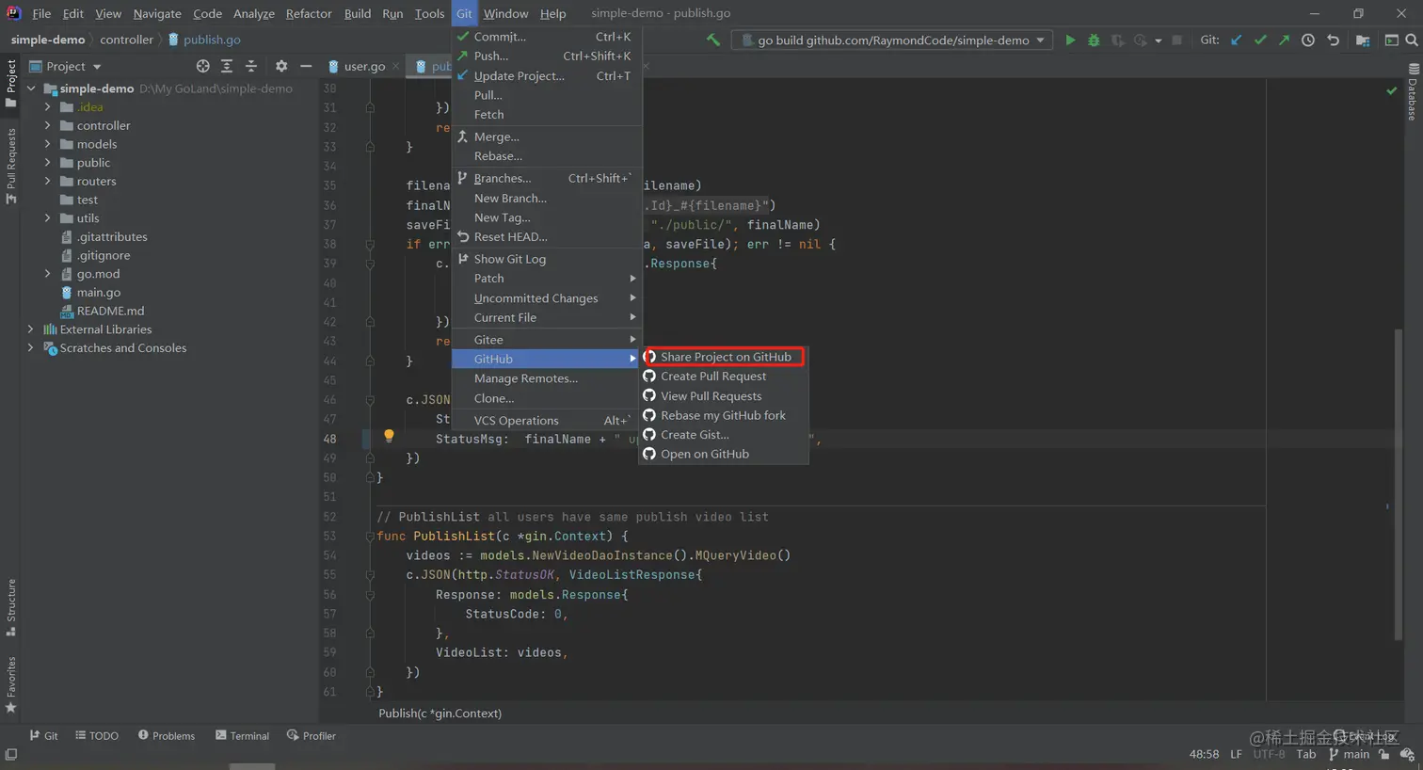Select View Pull Requests entry
The image size is (1423, 770).
coord(724,395)
